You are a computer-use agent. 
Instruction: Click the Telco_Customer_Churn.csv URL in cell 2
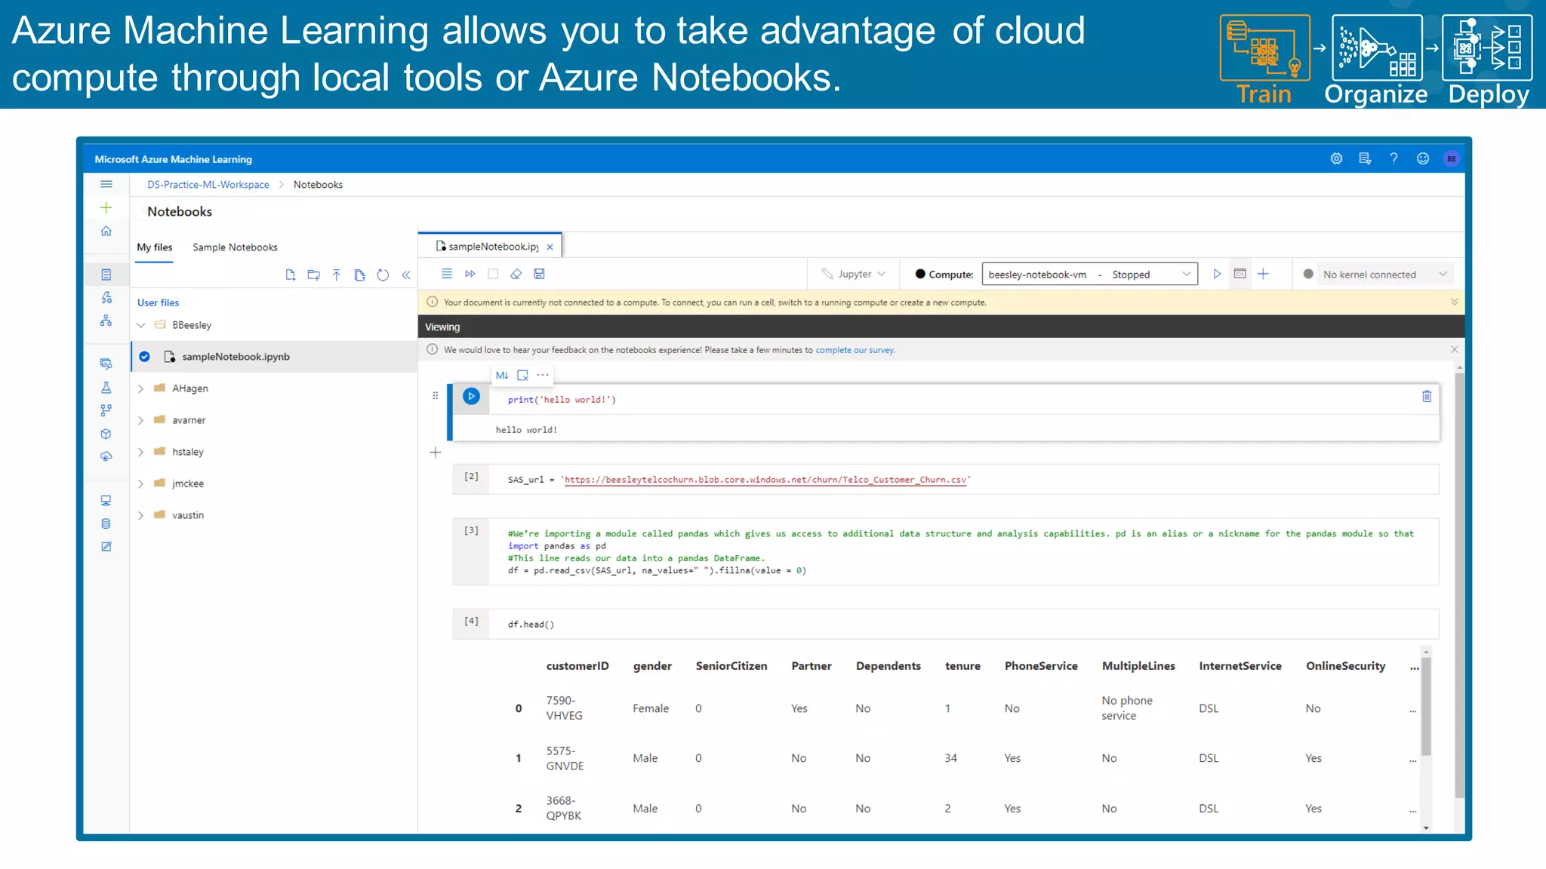pyautogui.click(x=765, y=480)
